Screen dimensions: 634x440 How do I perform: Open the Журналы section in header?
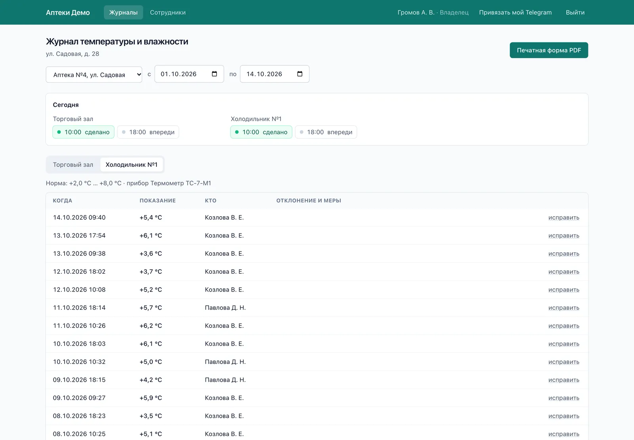tap(123, 12)
